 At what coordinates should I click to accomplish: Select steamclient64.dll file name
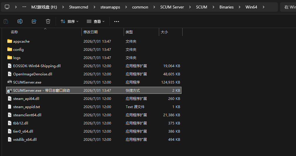[x=27, y=115]
